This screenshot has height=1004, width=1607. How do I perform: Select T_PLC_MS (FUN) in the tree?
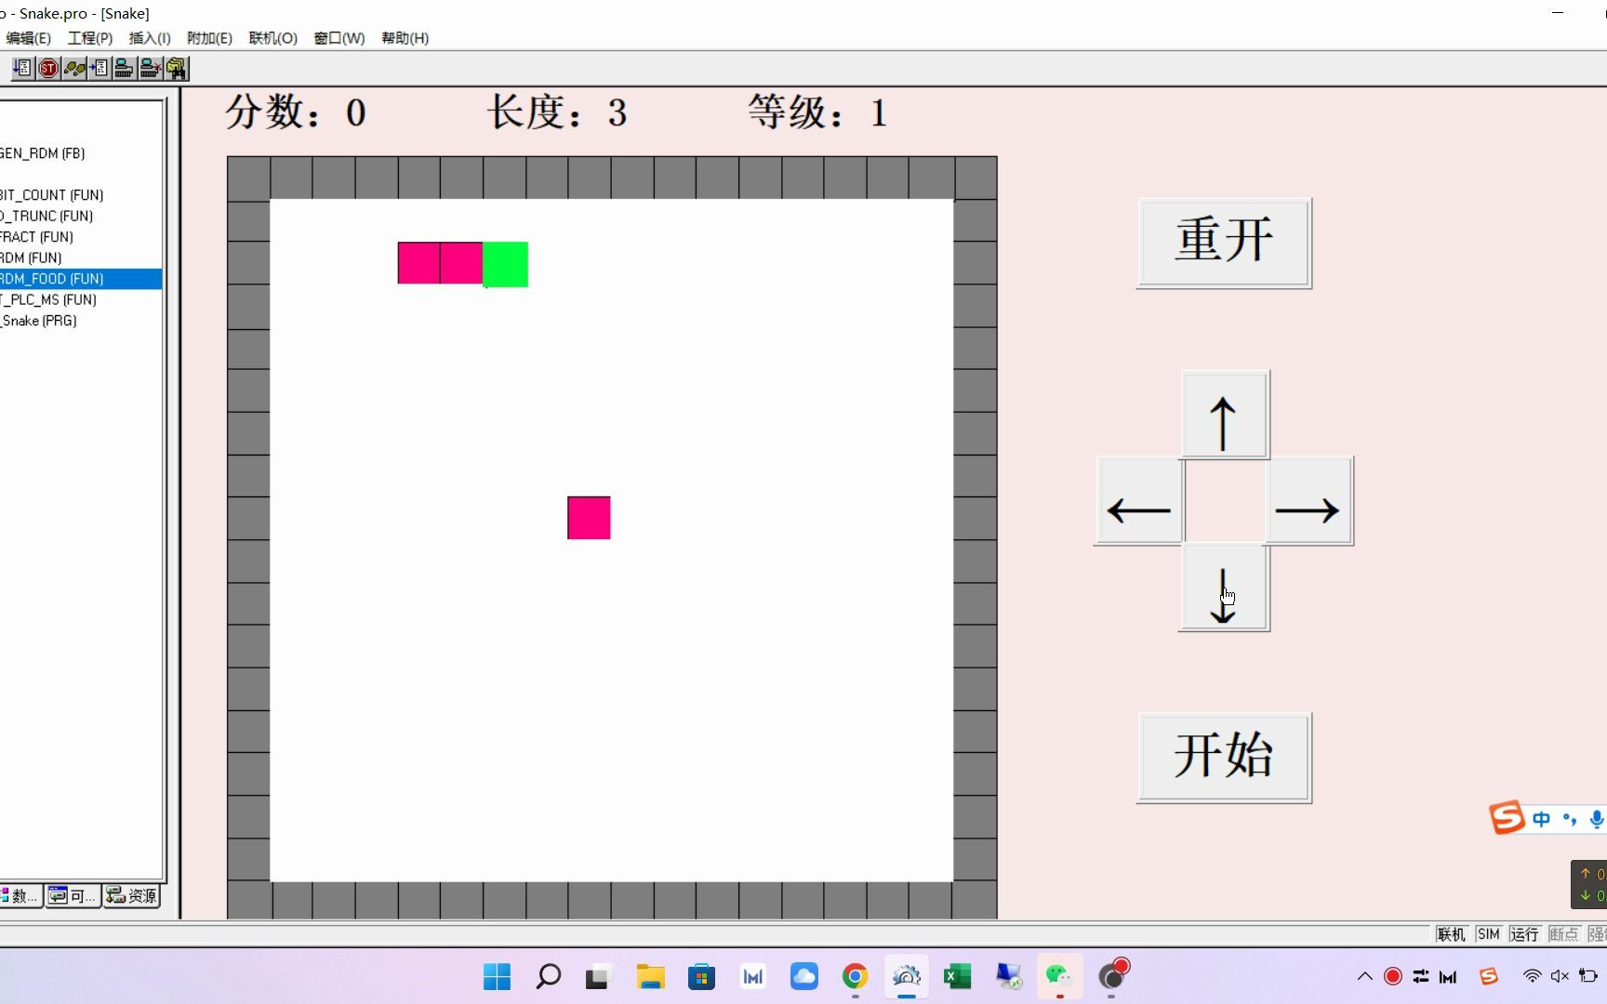(48, 299)
